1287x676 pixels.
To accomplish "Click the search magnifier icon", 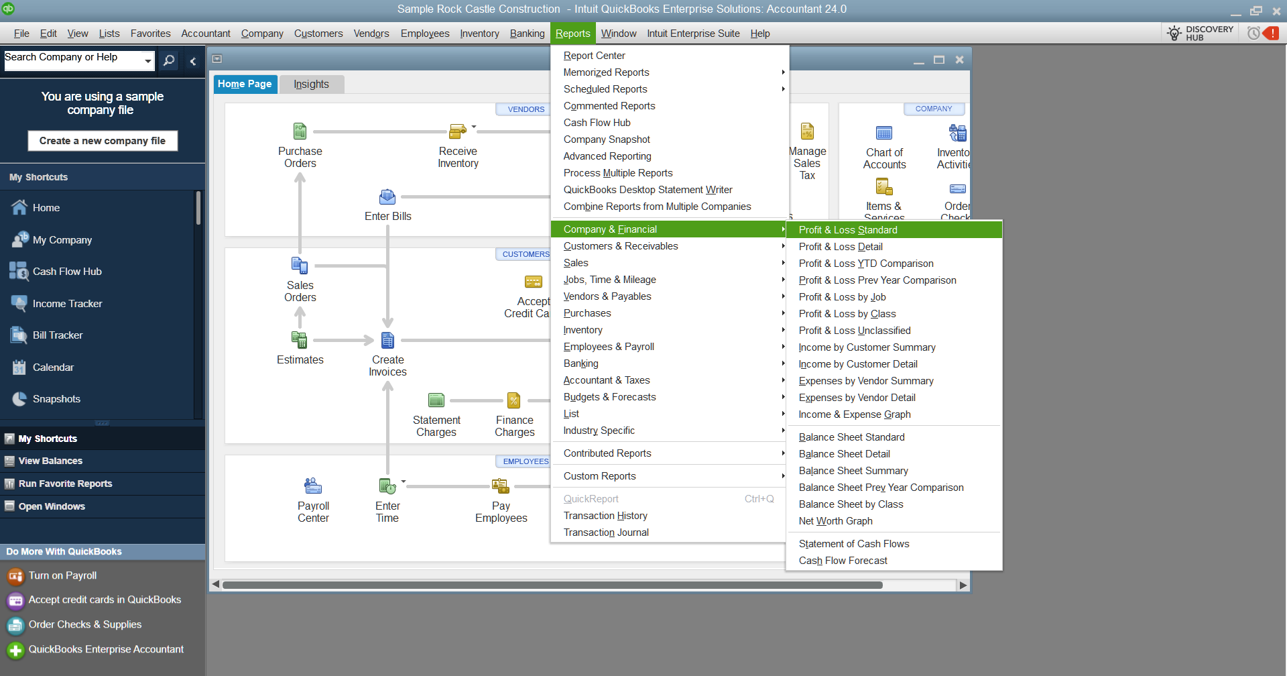I will click(169, 60).
